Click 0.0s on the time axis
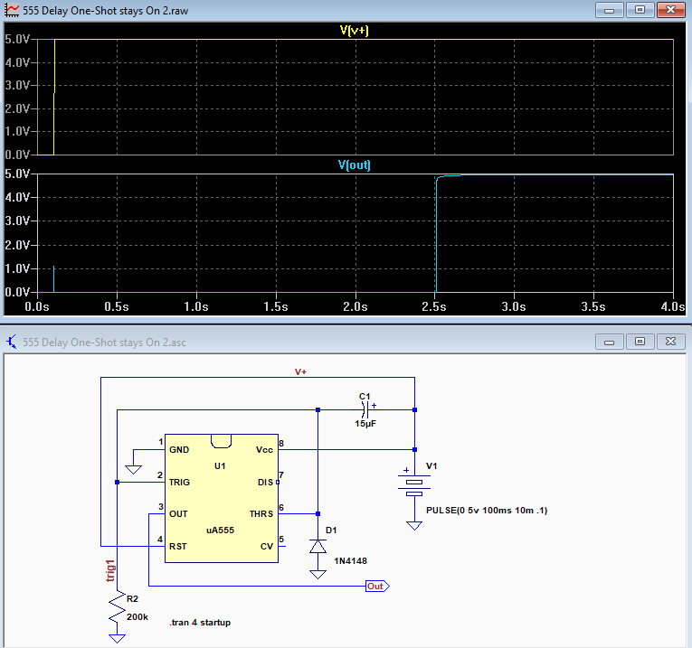Image resolution: width=692 pixels, height=648 pixels. (36, 306)
